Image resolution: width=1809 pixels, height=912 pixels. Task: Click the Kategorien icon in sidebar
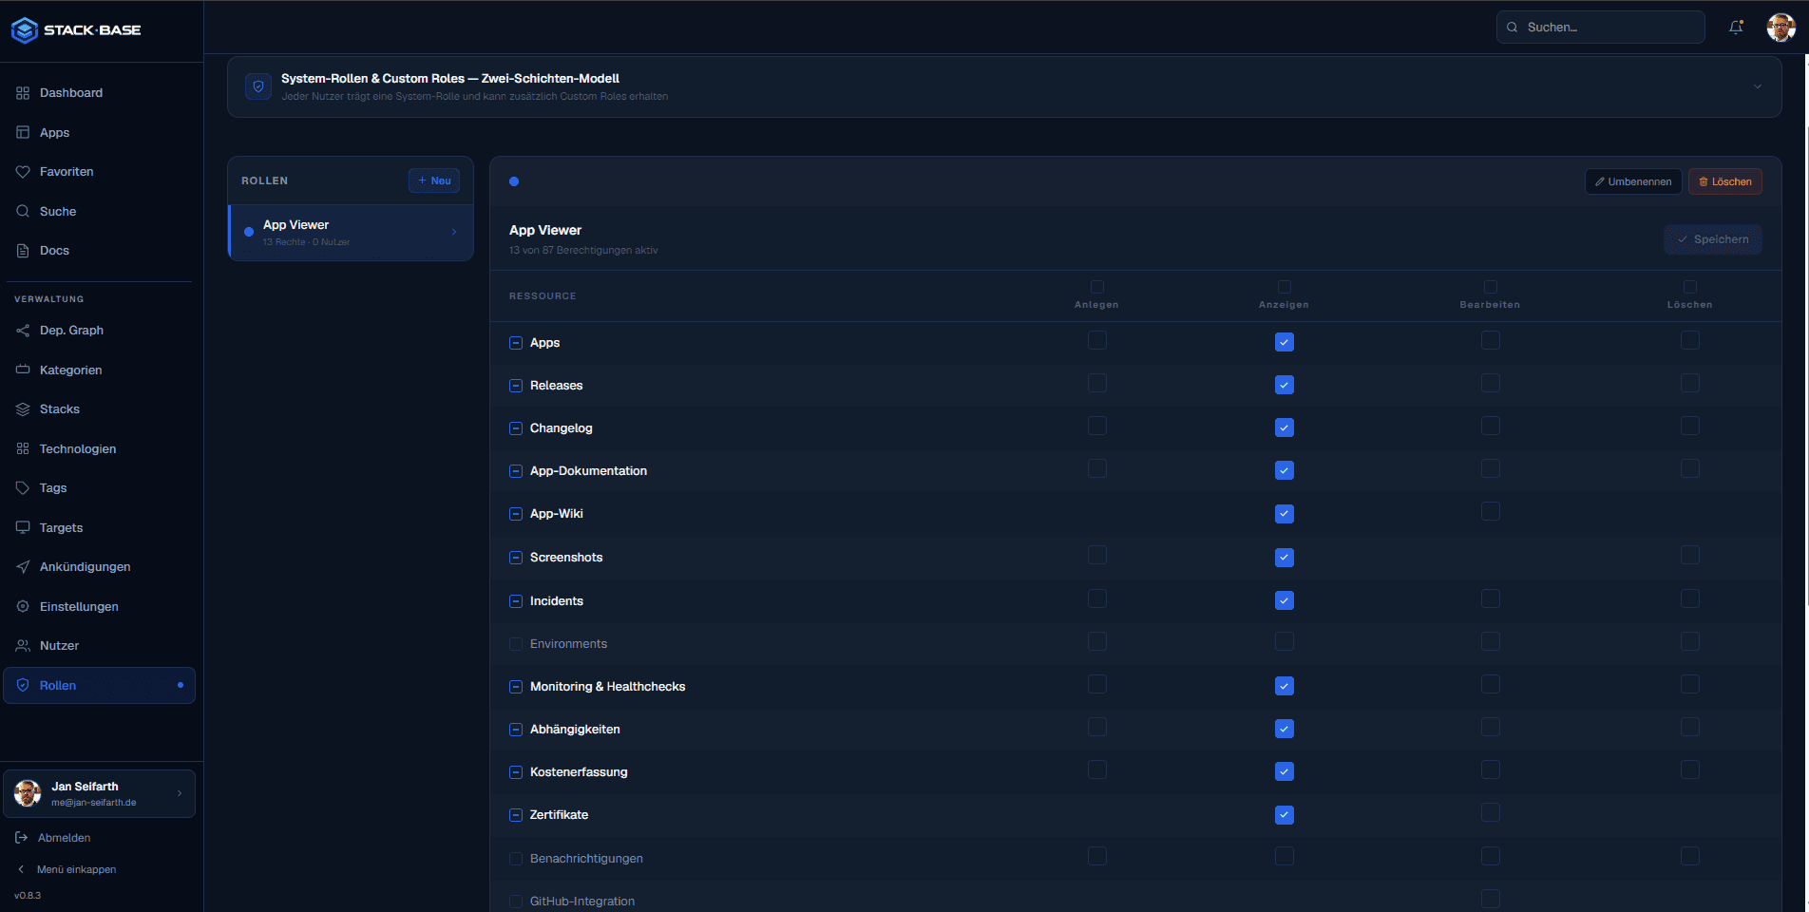[23, 370]
